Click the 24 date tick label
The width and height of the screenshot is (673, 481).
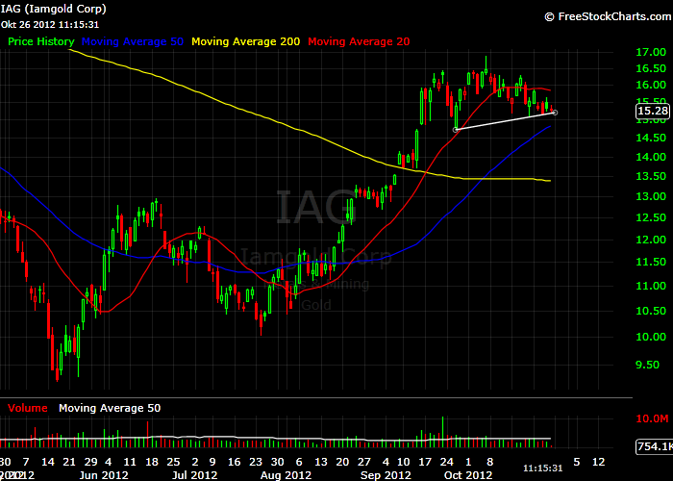(x=447, y=462)
